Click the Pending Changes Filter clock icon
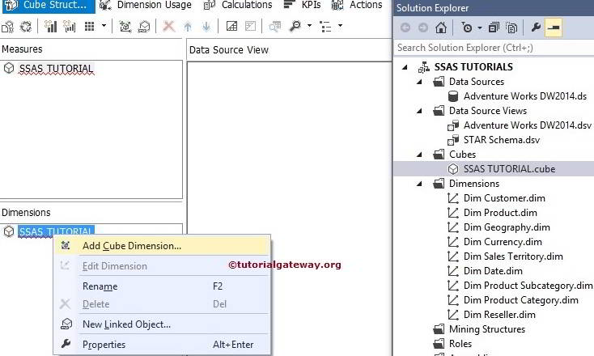 click(467, 28)
